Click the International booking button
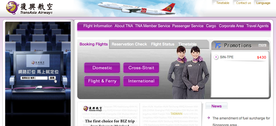 coord(141,81)
